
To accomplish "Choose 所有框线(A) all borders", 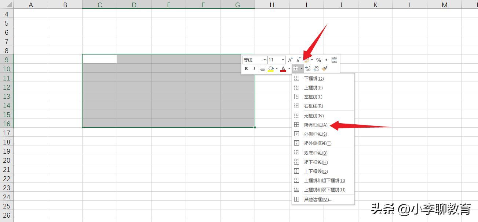I will click(323, 125).
